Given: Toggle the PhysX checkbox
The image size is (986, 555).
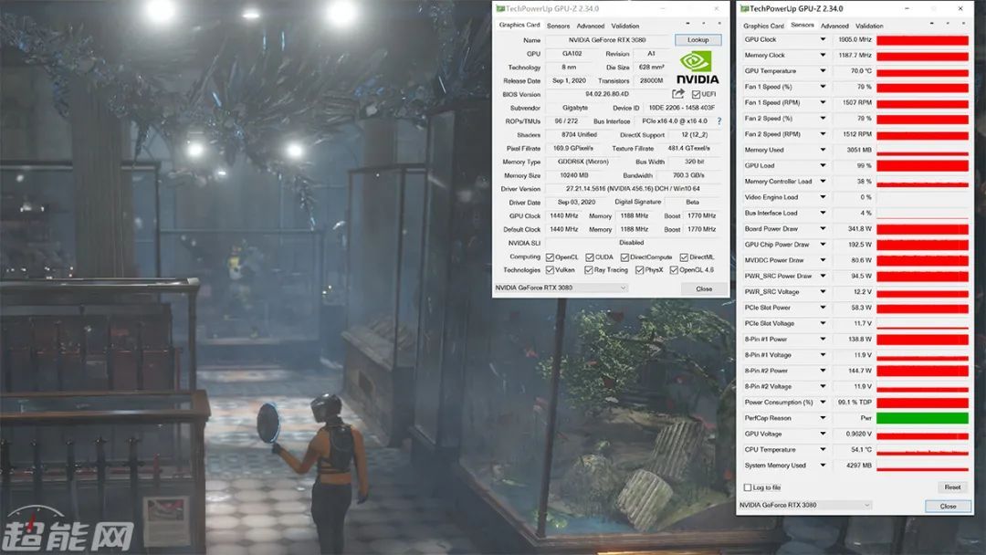Looking at the screenshot, I should click(639, 269).
